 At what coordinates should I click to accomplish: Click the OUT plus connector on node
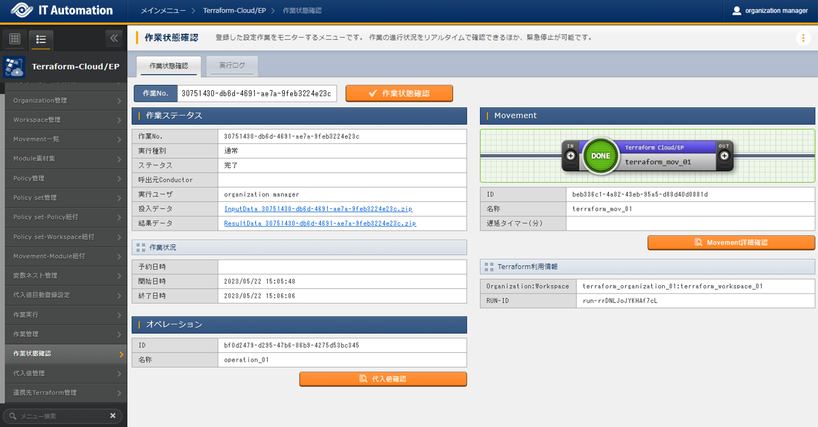724,156
